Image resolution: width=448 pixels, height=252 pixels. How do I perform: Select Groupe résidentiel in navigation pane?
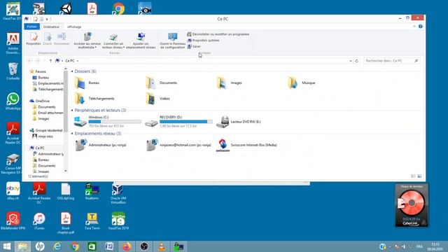coord(46,130)
